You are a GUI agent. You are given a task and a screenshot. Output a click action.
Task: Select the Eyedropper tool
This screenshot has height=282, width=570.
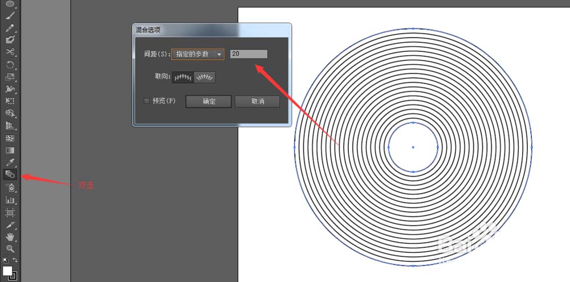(10, 162)
